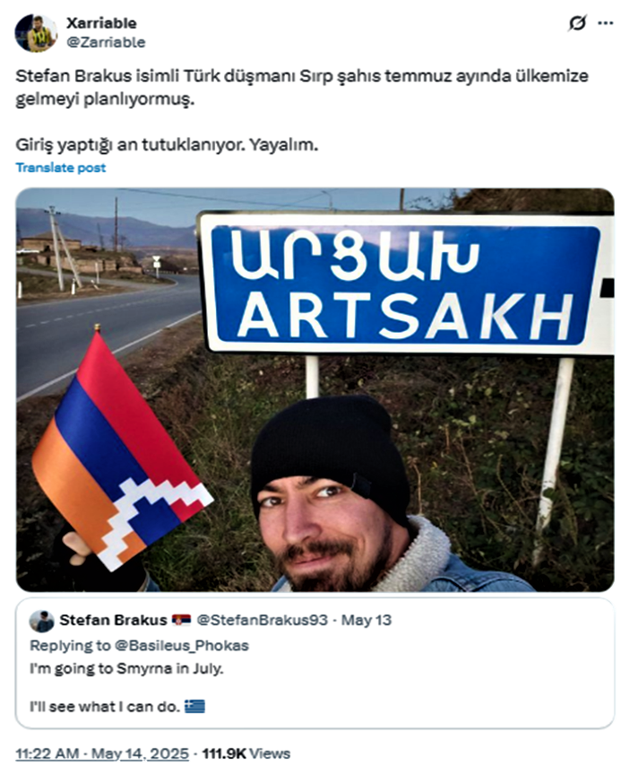The image size is (621, 768).
Task: Click the 11:22 AM · May 14, 2025 timestamp
Action: point(102,754)
